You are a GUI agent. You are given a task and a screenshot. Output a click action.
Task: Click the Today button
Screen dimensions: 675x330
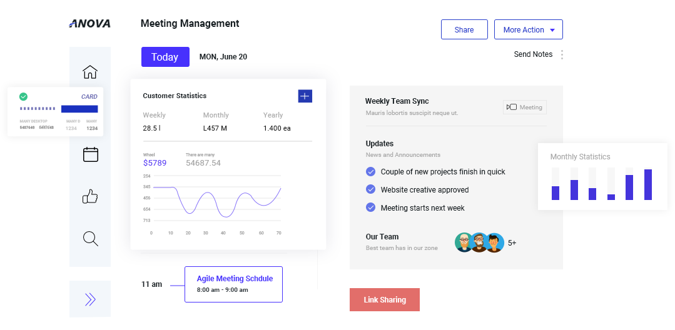[x=165, y=57]
